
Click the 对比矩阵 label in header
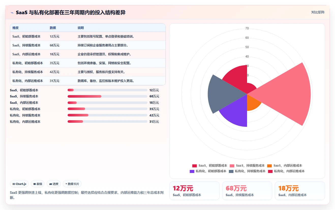[318, 12]
